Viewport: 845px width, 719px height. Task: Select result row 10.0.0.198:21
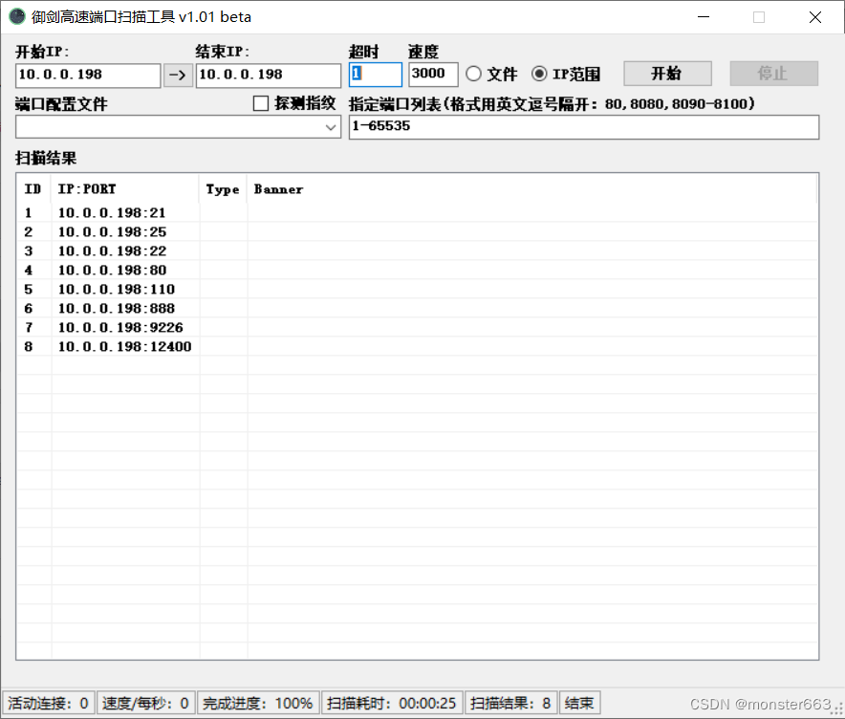click(x=417, y=213)
